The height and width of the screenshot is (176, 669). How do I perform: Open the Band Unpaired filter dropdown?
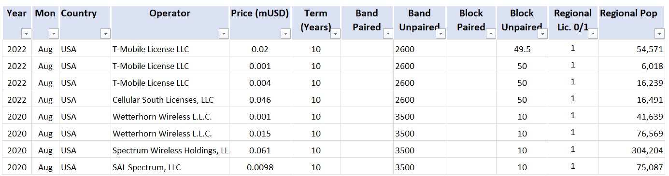(441, 34)
